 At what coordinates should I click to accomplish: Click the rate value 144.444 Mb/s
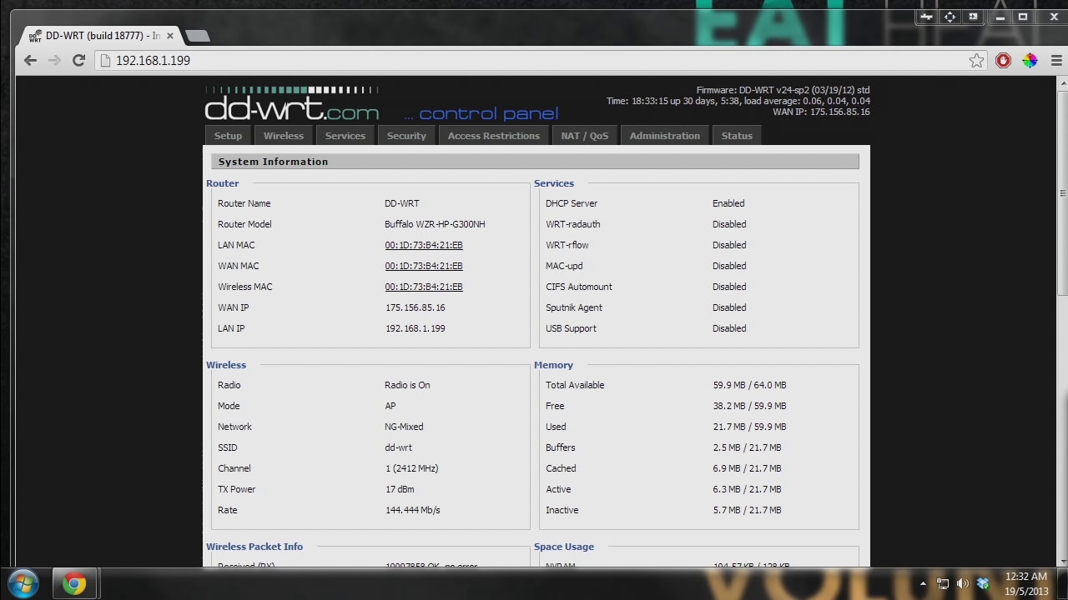tap(412, 510)
